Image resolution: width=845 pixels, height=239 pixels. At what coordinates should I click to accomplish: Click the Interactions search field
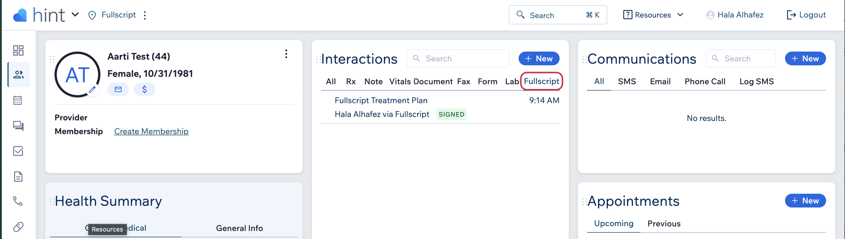click(x=458, y=59)
